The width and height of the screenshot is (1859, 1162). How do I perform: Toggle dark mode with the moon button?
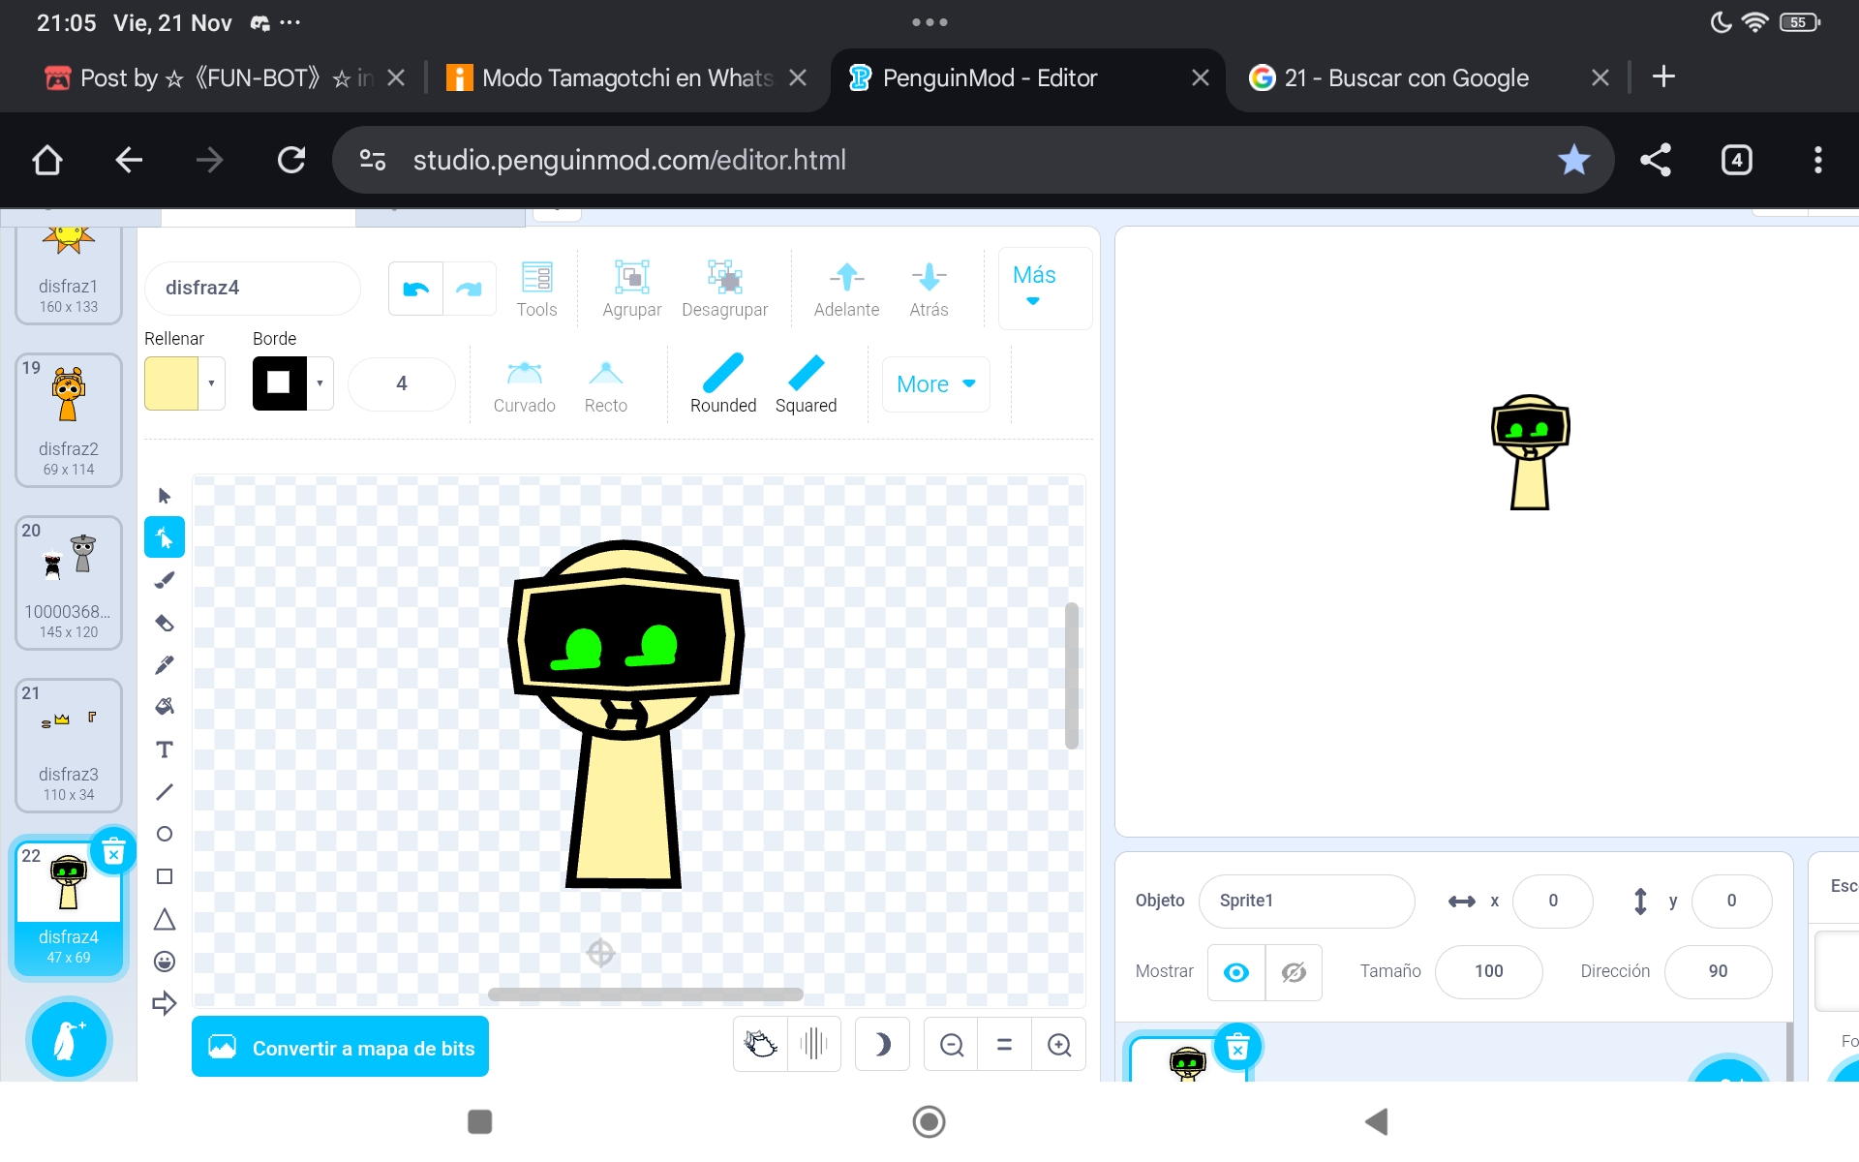(882, 1045)
